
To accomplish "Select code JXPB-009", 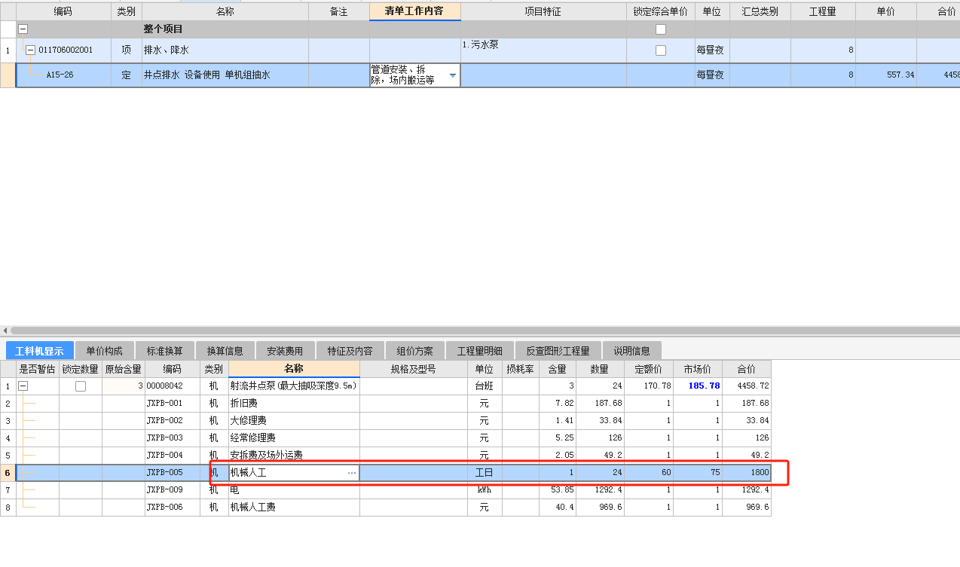I will click(173, 490).
